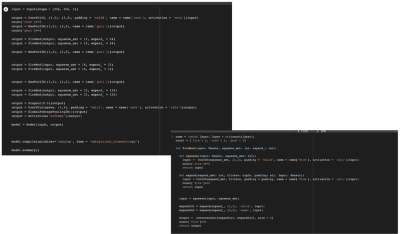Screen dimensions: 404x234
Task: Click the 'expand1x1 = expand(expand_' line
Action: tap(222, 206)
